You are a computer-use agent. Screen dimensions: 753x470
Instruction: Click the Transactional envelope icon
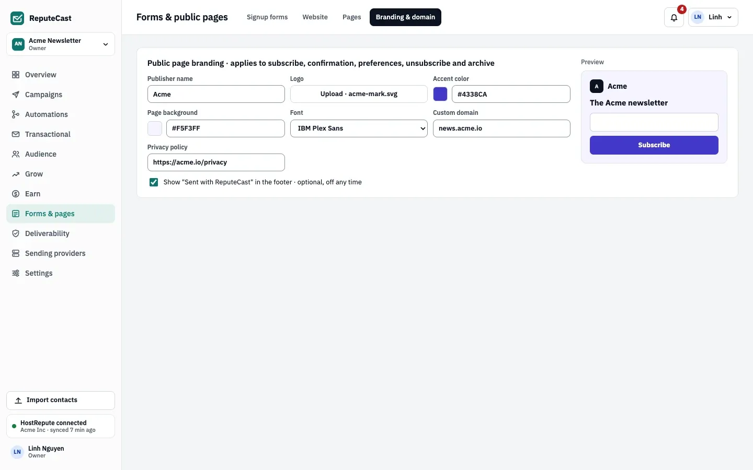[x=16, y=134]
